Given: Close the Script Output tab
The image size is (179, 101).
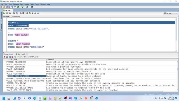Looking at the screenshot, I should pos(14,54).
